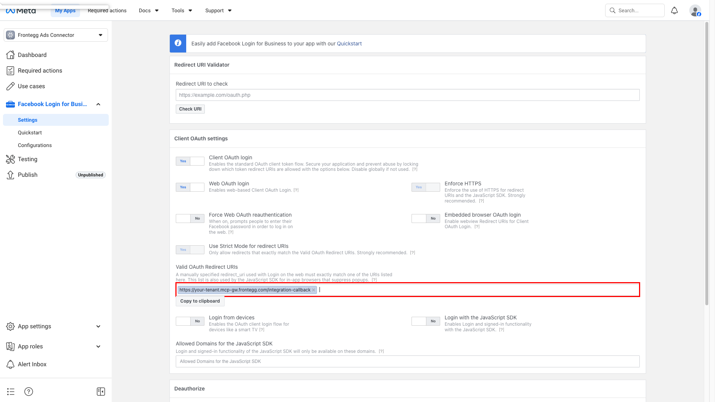
Task: Expand the App roles section
Action: point(98,347)
